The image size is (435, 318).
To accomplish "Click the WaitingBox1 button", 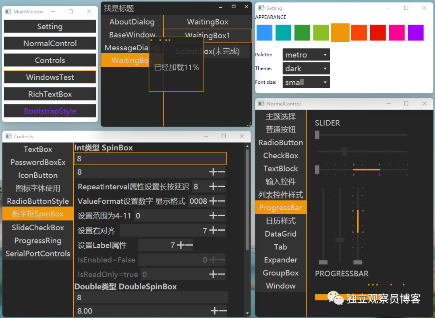I will pos(207,35).
